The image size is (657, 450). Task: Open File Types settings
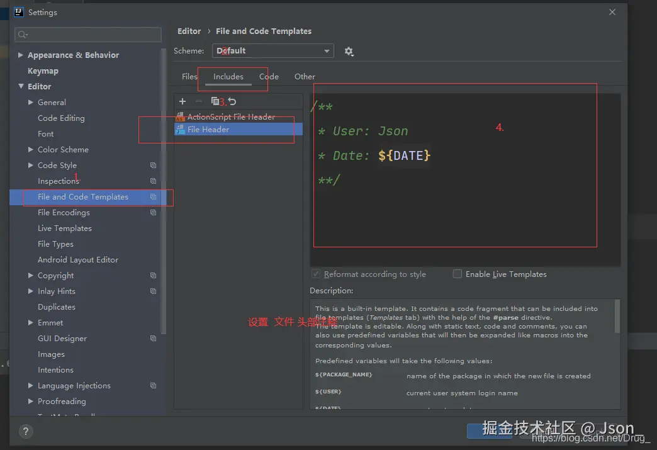[55, 244]
